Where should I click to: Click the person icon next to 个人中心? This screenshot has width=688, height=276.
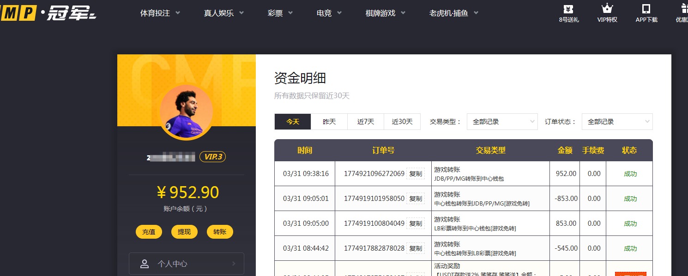coord(145,264)
